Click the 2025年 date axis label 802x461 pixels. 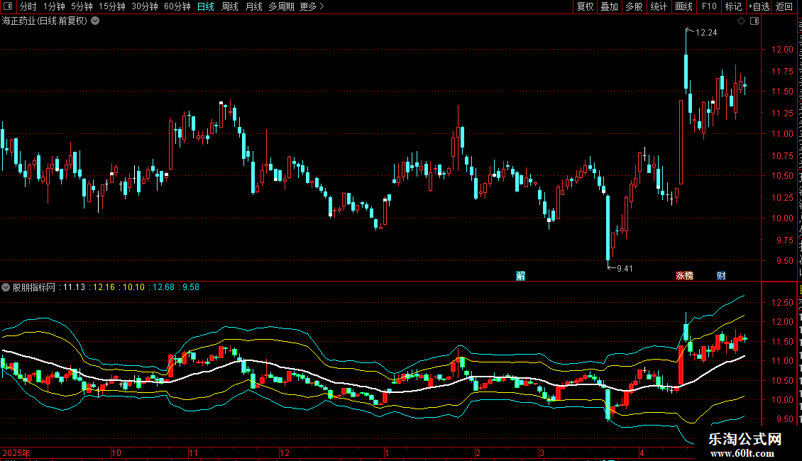pyautogui.click(x=16, y=452)
